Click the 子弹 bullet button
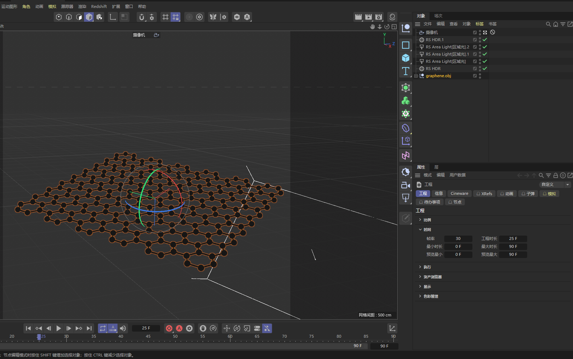Image resolution: width=573 pixels, height=359 pixels. coord(528,193)
